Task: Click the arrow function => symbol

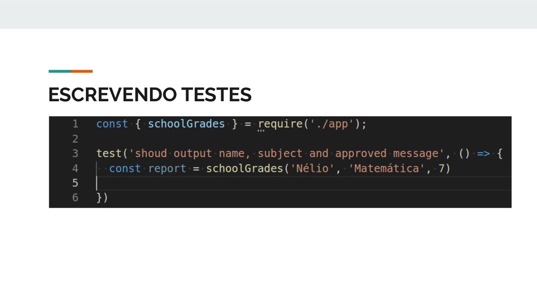Action: (x=483, y=154)
